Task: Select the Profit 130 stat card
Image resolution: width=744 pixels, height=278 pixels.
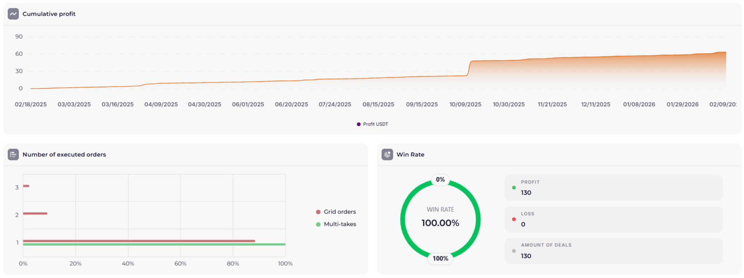Action: [613, 188]
